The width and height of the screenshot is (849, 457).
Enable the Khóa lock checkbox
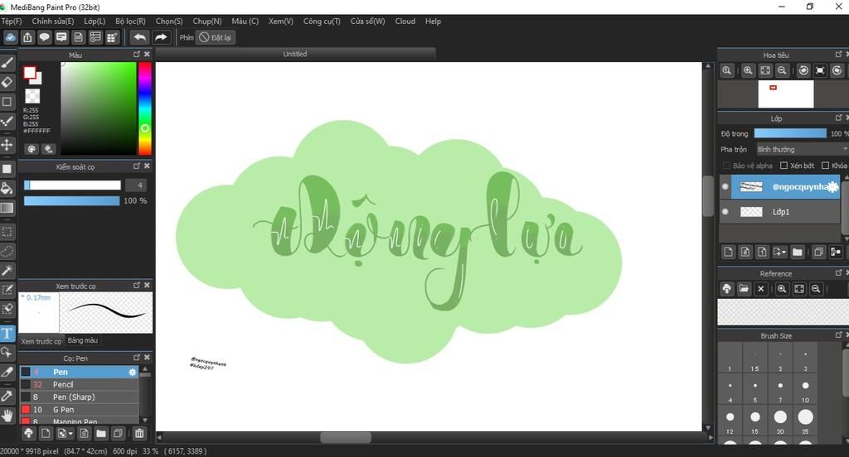click(825, 166)
